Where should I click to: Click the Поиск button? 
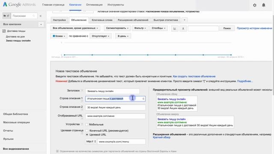227,28
